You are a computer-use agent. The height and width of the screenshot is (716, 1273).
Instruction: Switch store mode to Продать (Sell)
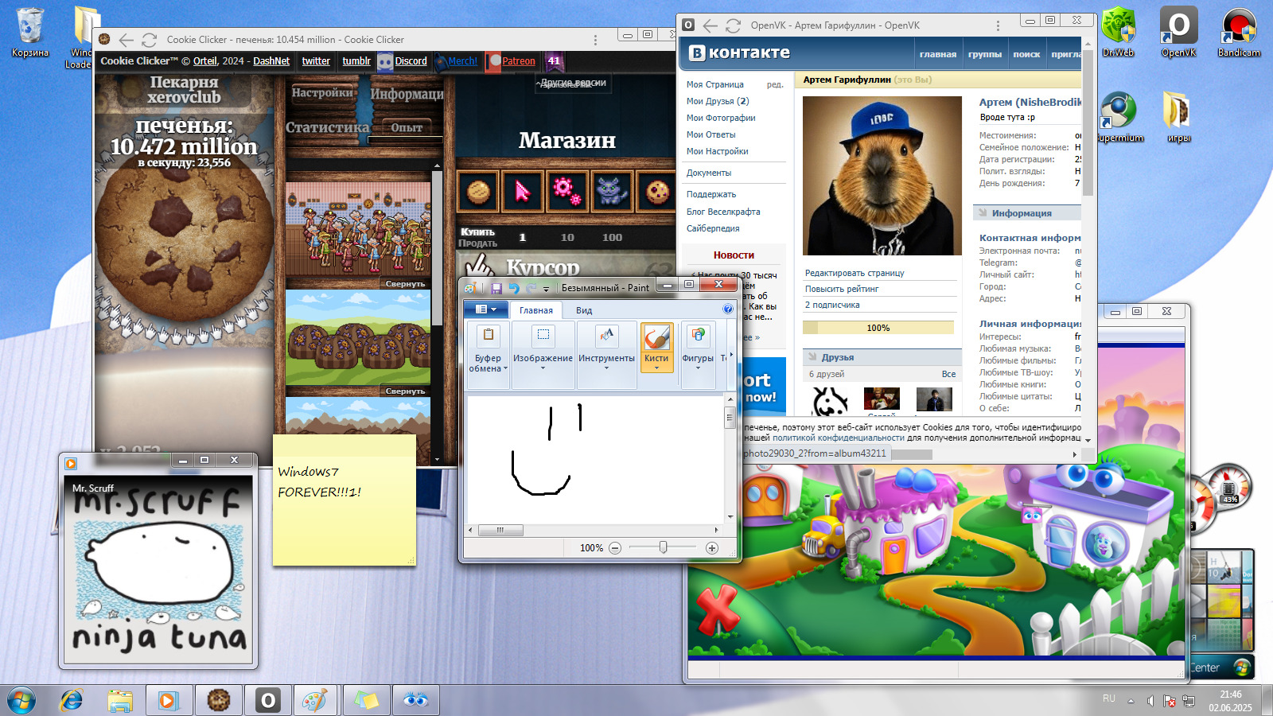pos(477,243)
